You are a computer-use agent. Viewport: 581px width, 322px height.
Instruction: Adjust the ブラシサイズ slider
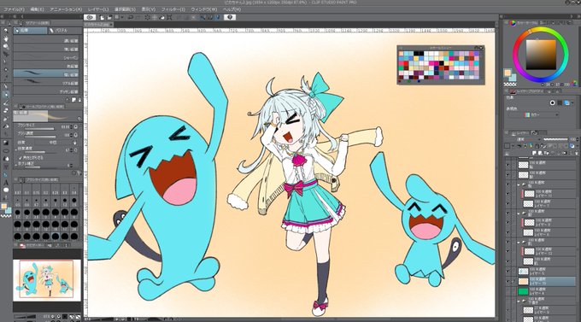coord(38,129)
